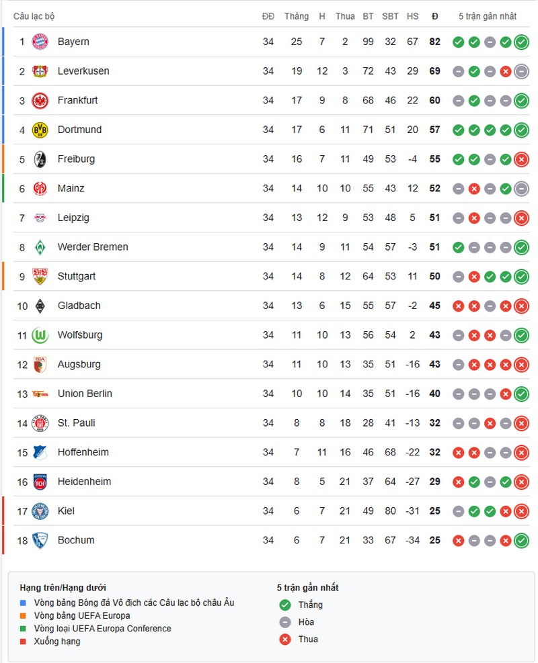Click Freiburg's latest match loss indicator

point(521,159)
